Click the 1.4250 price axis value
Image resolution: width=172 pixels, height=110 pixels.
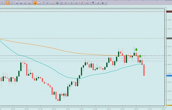coord(169,55)
